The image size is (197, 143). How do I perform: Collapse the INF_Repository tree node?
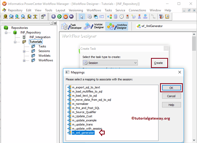[x=6, y=33]
